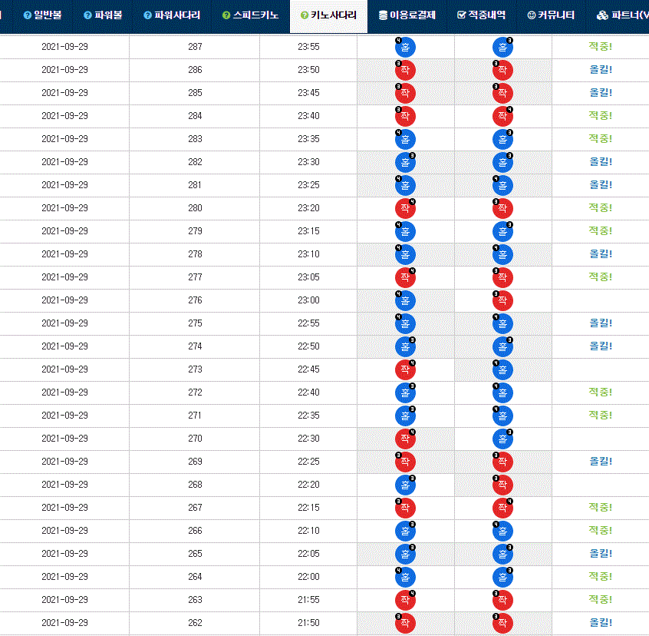Click the 23:00 time cell
The height and width of the screenshot is (636, 649).
308,300
